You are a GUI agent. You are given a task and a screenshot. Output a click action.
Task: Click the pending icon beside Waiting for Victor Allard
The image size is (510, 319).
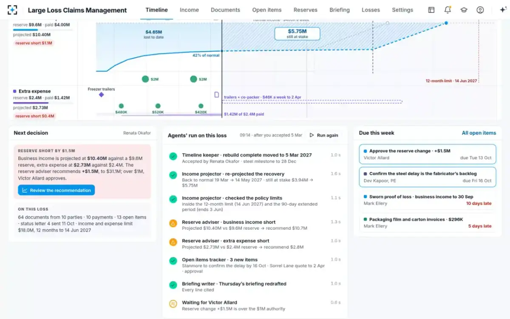pos(173,304)
